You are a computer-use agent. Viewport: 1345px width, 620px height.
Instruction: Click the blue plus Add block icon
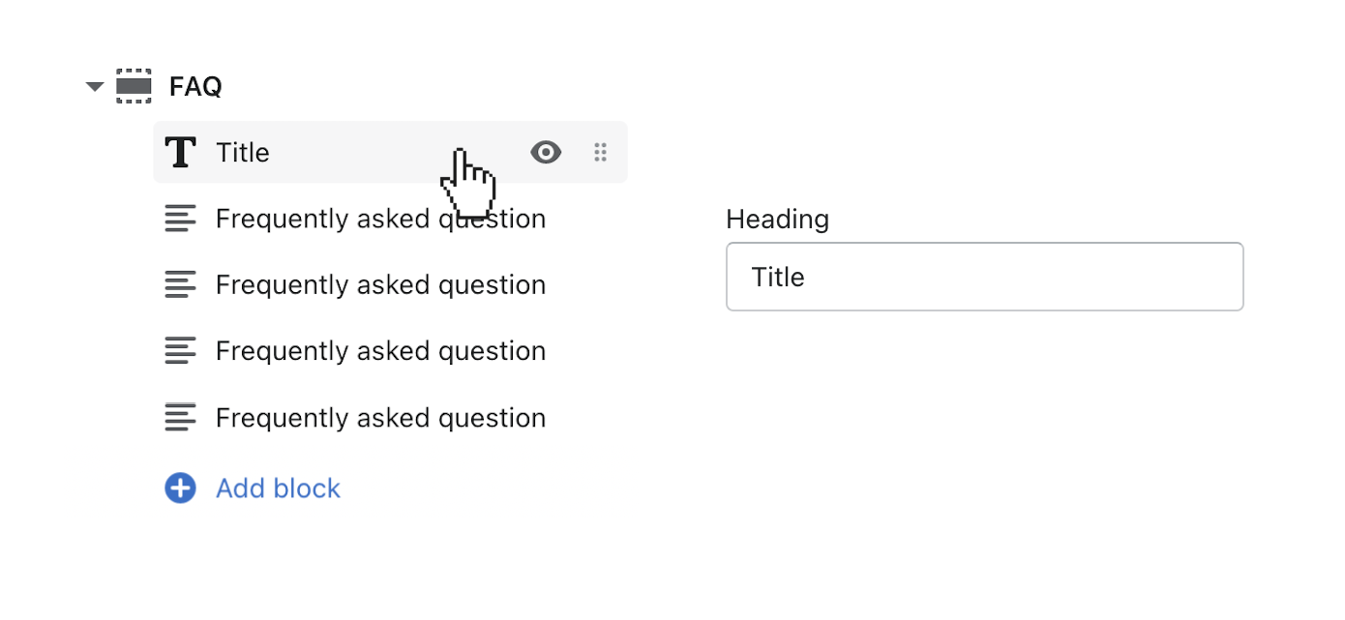(180, 488)
